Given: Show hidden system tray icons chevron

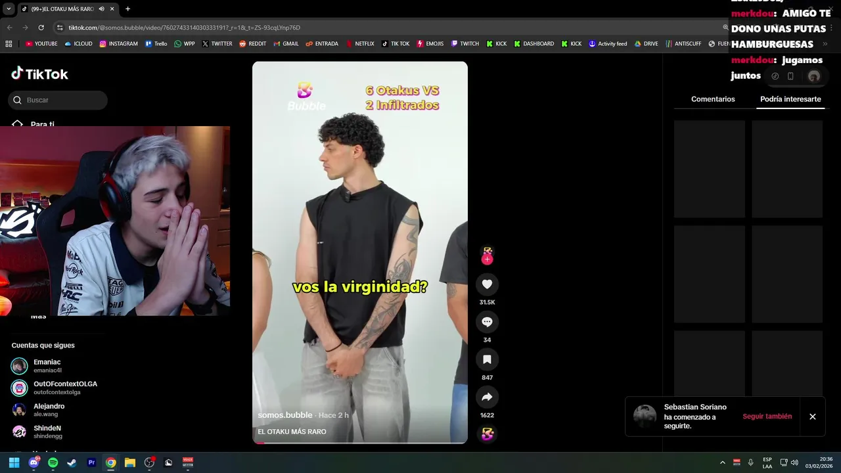Looking at the screenshot, I should [x=722, y=462].
